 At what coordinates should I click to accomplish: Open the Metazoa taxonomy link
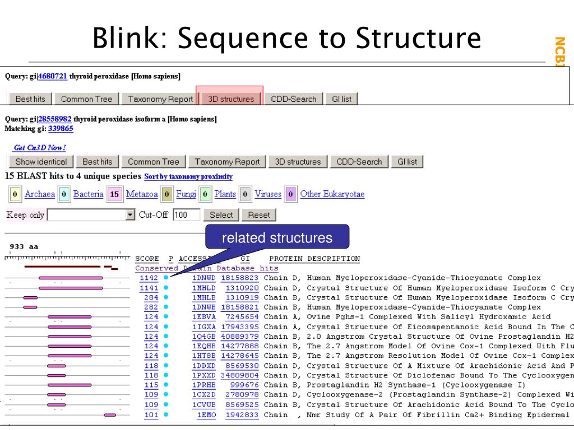click(142, 194)
